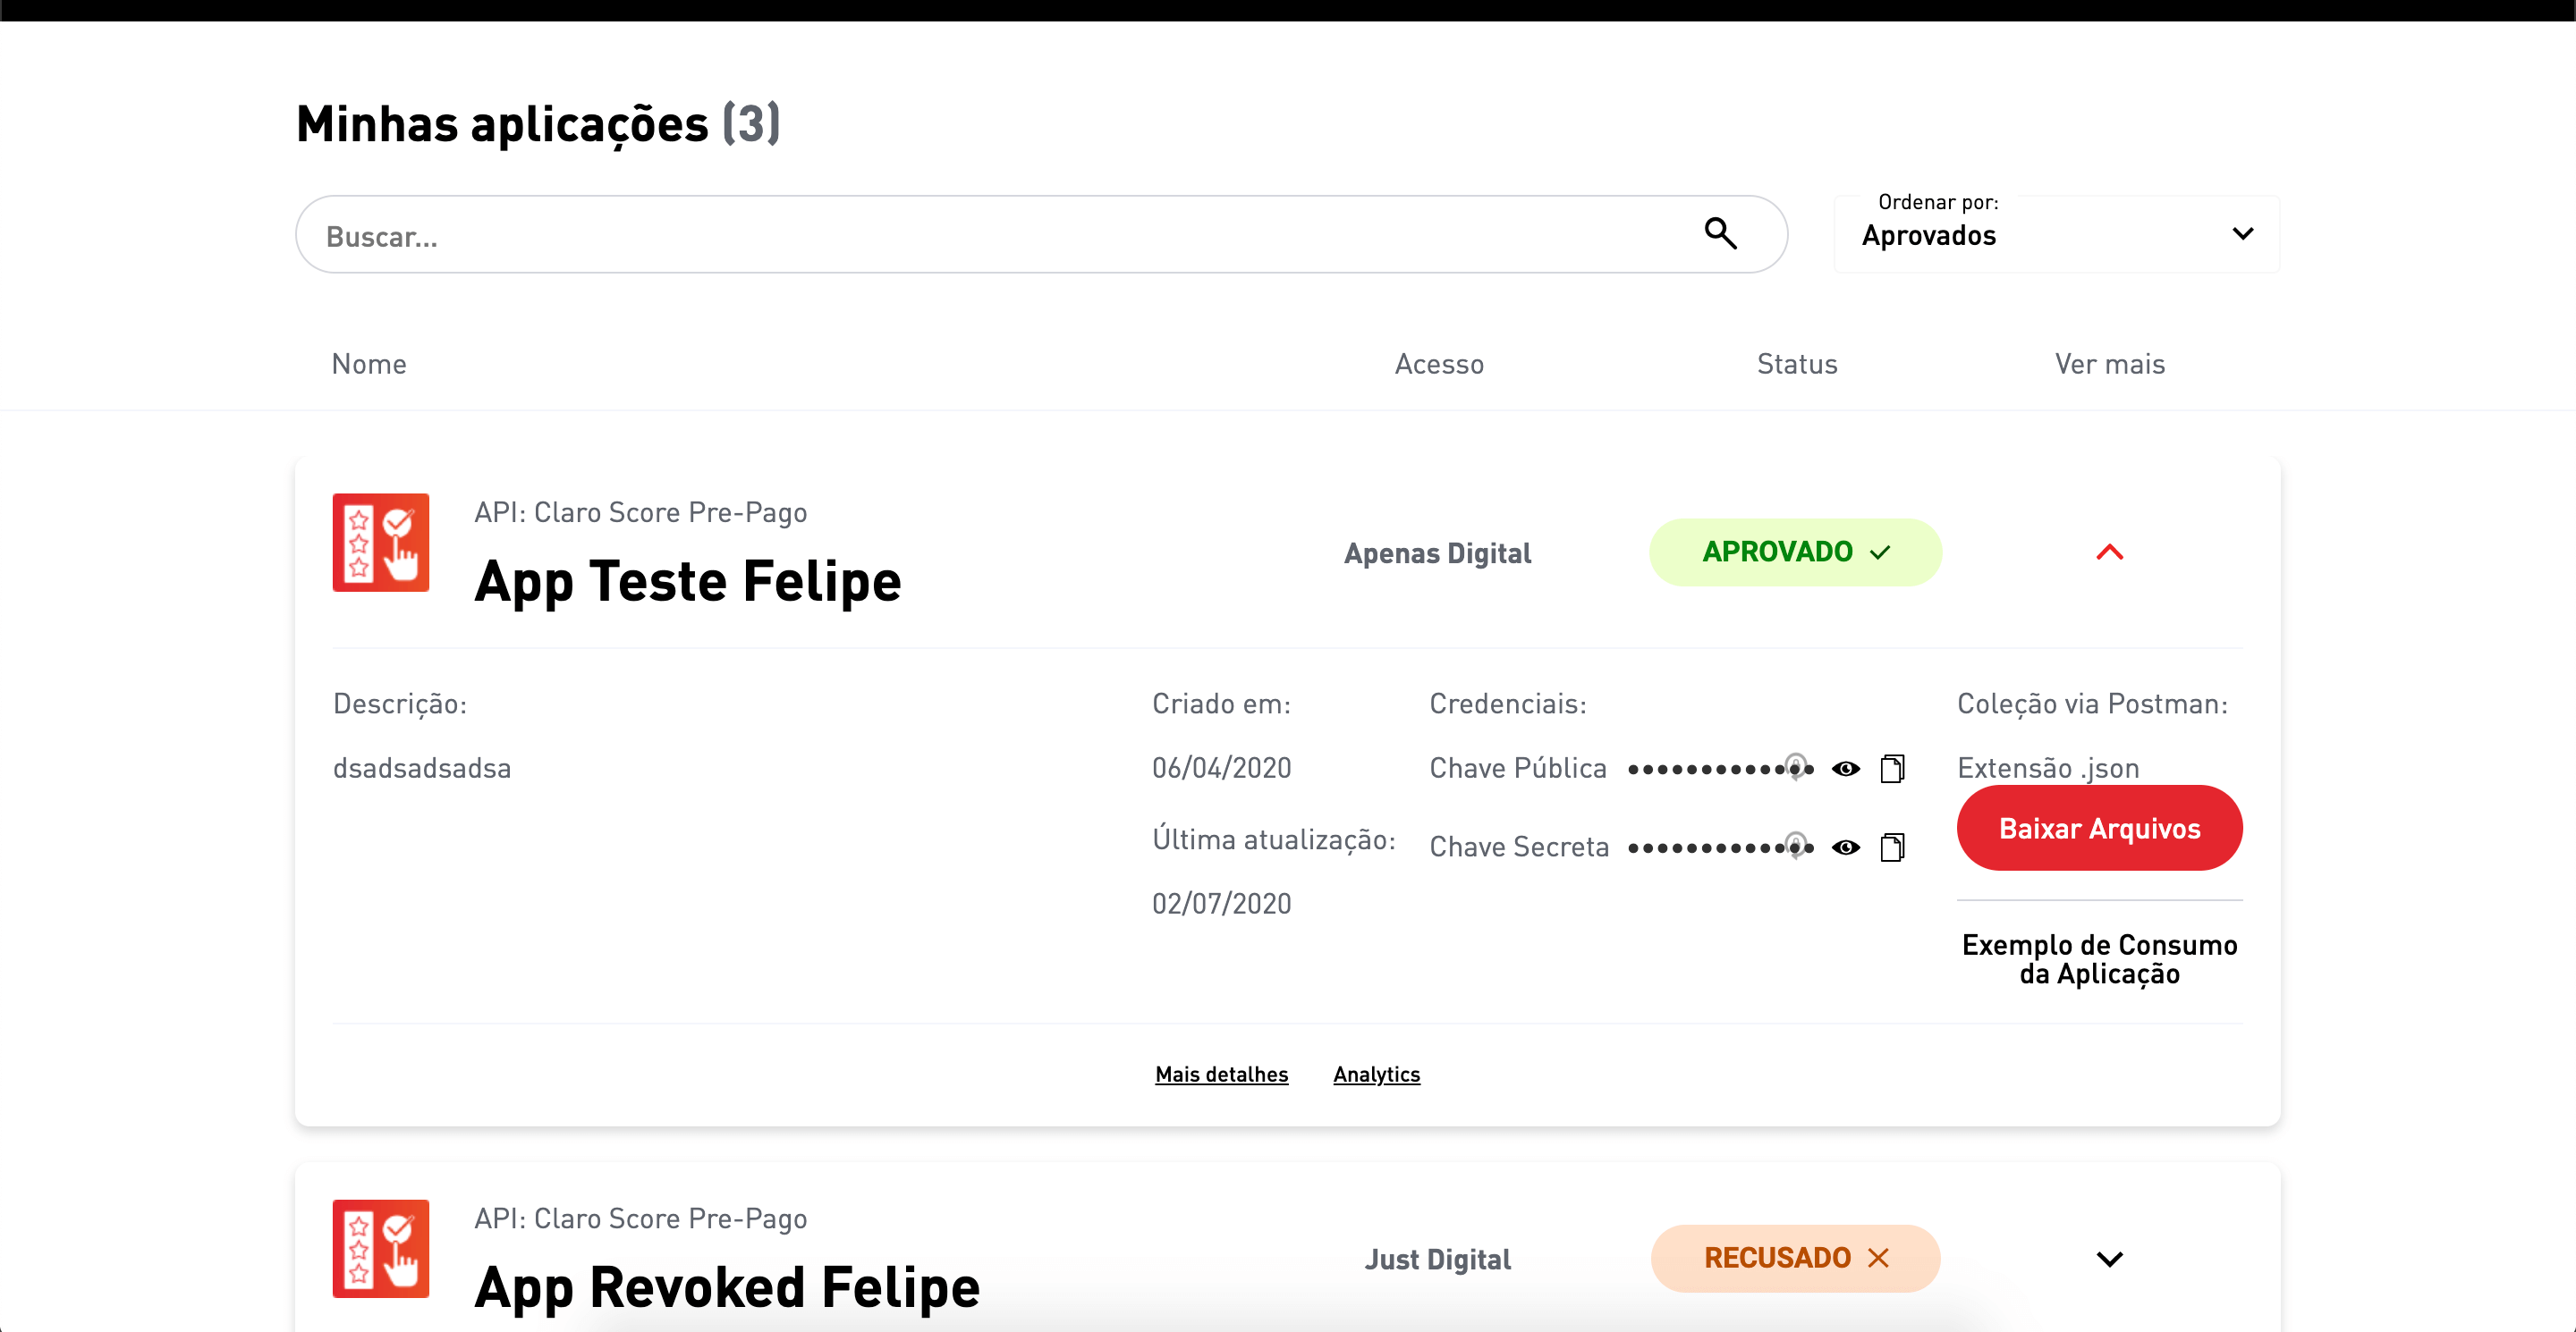Click checkmark in APROVADO badge

click(x=1880, y=552)
